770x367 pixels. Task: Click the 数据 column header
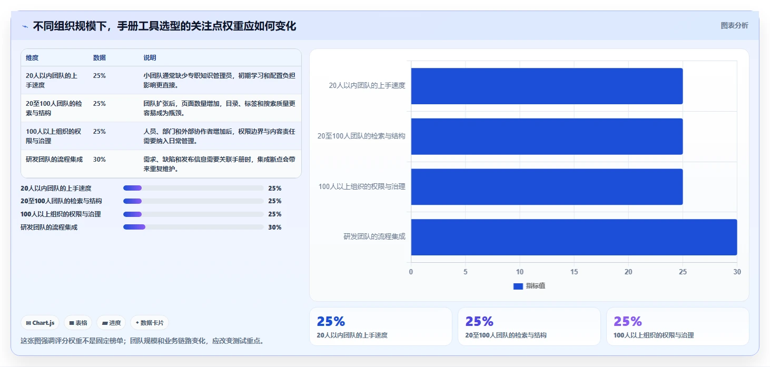(x=100, y=58)
